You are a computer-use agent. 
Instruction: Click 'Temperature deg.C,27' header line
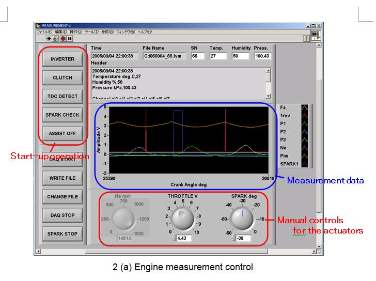[117, 76]
